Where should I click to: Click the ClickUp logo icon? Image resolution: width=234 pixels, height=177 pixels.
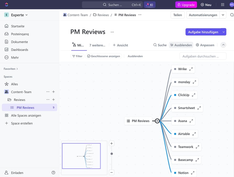tap(6, 4)
